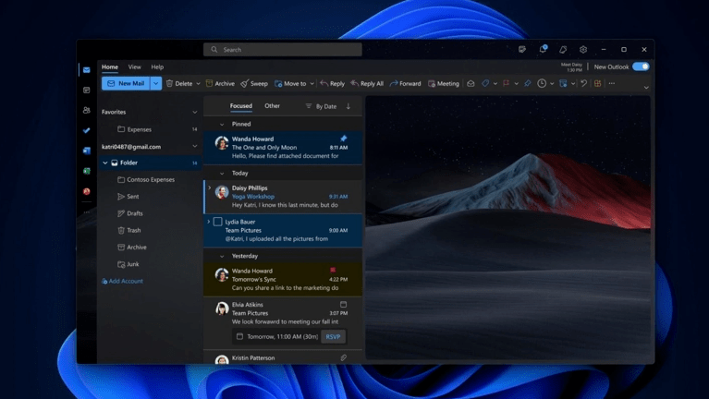Screen dimensions: 709x399
Task: Click the categorize tag icon
Action: click(x=485, y=84)
